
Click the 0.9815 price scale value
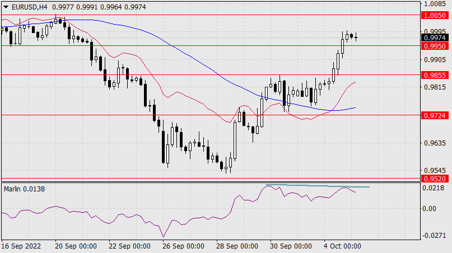435,87
